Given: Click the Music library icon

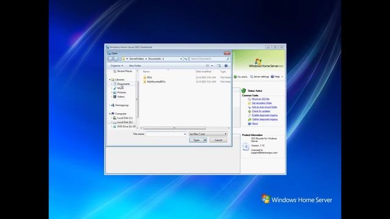Looking at the screenshot, I should tap(115, 88).
